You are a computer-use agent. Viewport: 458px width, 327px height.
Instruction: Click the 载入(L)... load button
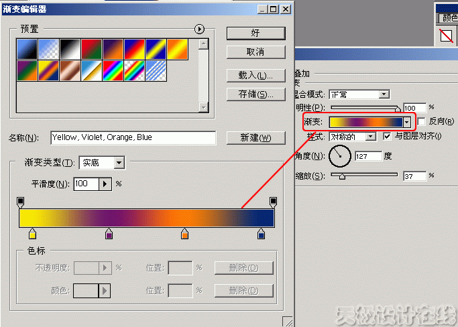256,76
